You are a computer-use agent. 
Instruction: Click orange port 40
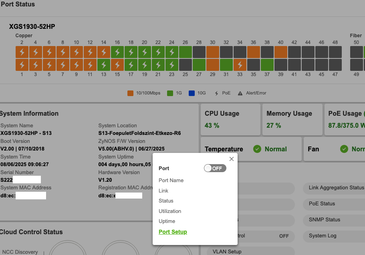click(281, 52)
